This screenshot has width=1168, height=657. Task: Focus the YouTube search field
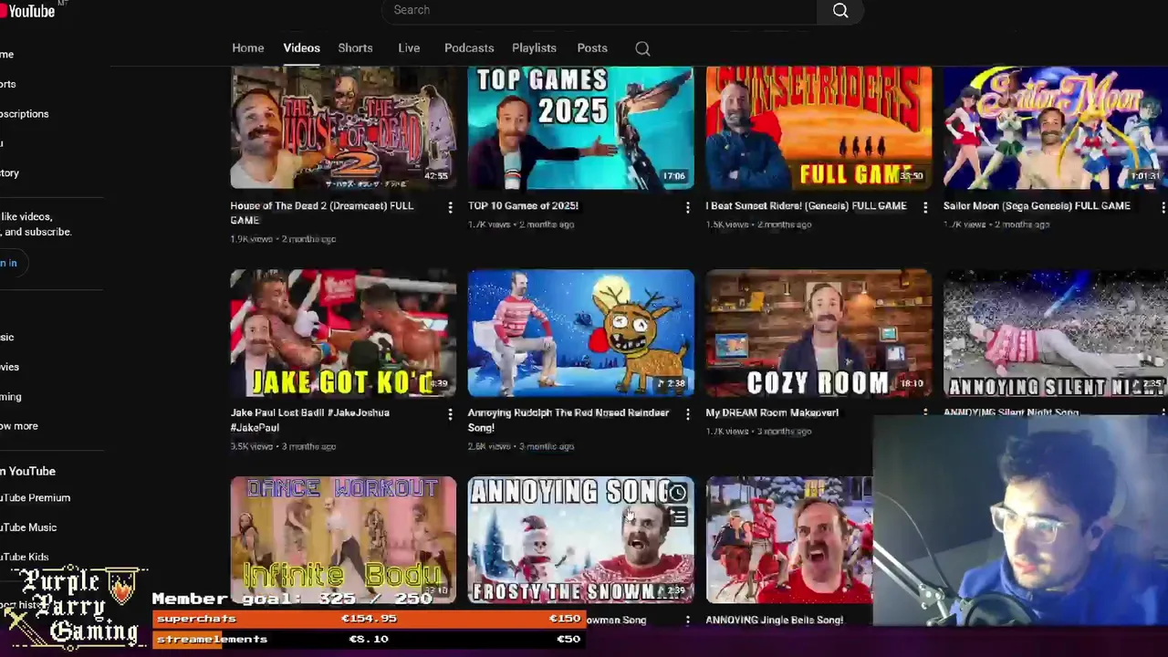(600, 10)
